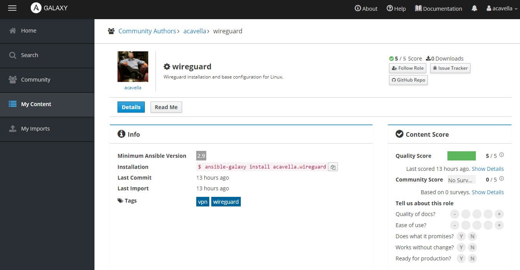Click the acavella avatar photo
520x270 pixels.
point(133,67)
